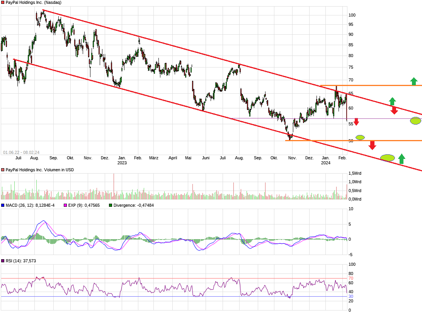Click the green Divergence legend square
Image resolution: width=422 pixels, height=314 pixels.
[x=111, y=206]
